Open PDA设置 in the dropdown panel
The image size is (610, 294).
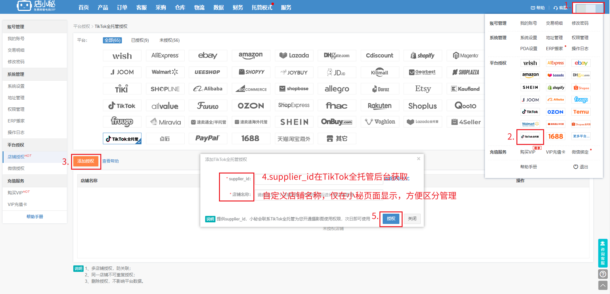pos(529,49)
